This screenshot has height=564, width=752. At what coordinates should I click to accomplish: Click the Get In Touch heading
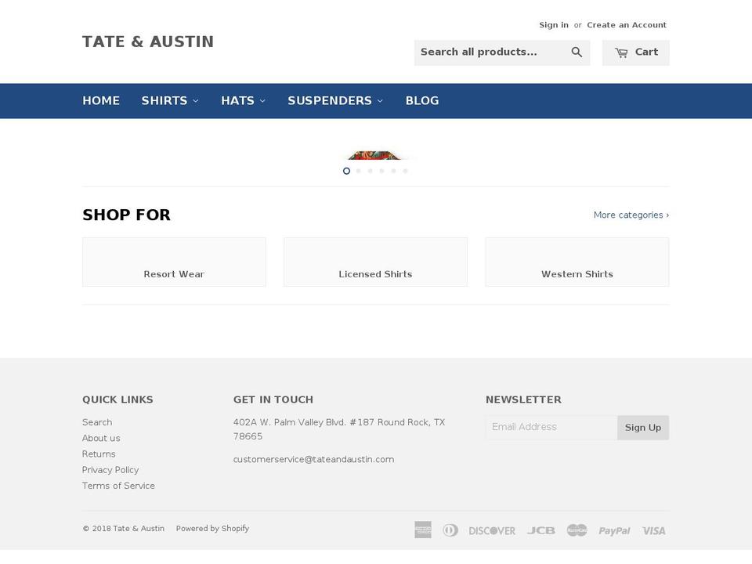[273, 399]
